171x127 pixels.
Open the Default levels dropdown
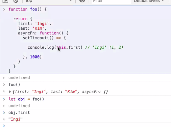149,1
